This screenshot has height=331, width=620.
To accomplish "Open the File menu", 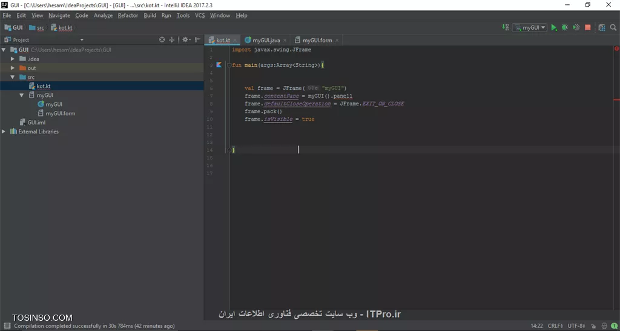I will click(x=7, y=15).
